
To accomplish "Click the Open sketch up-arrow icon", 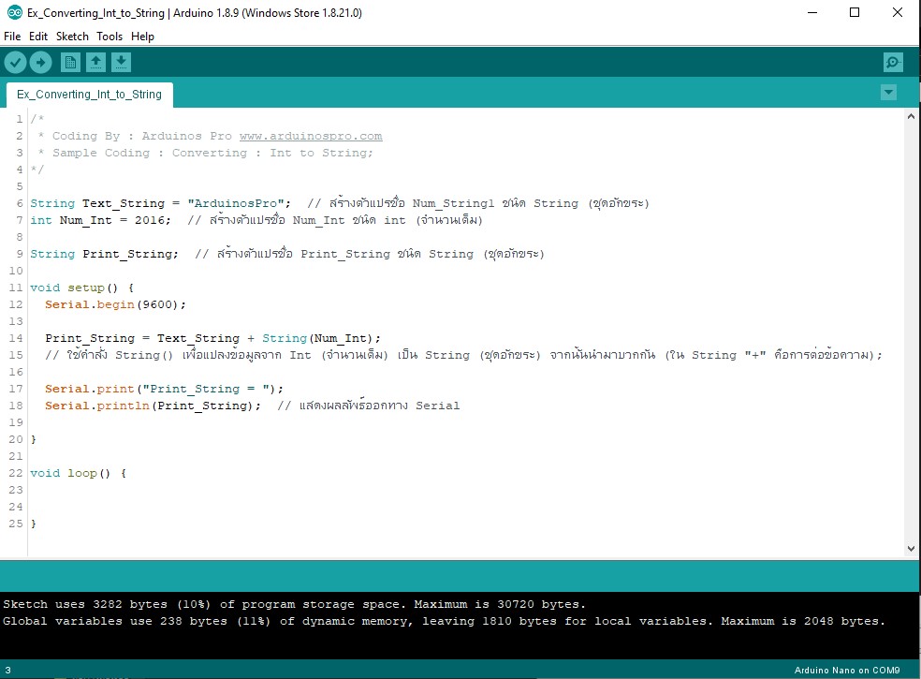I will 95,63.
